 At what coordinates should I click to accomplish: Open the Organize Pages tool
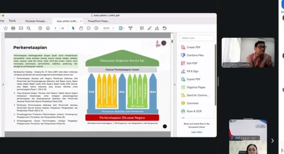(195, 87)
